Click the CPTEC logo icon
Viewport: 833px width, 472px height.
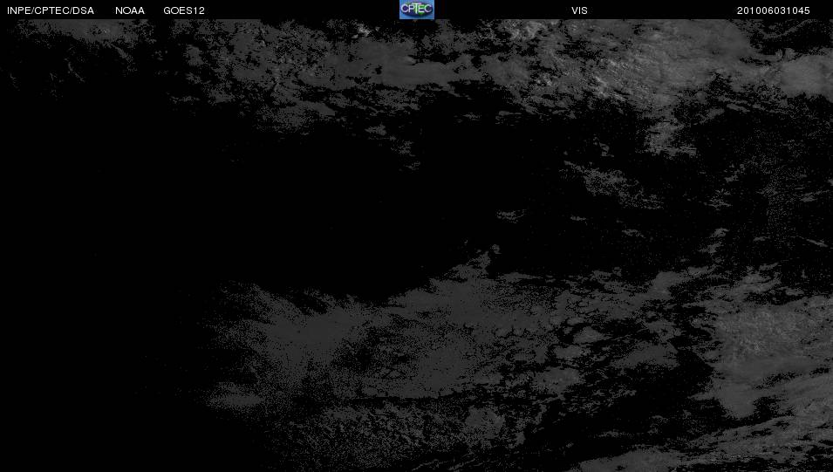417,10
